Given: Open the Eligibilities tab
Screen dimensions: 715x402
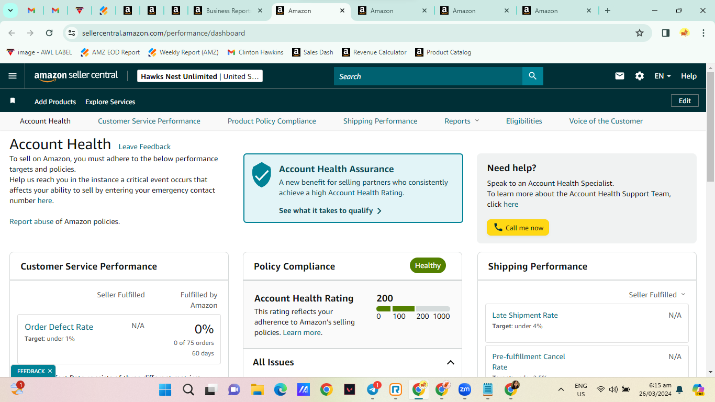Looking at the screenshot, I should pos(524,121).
